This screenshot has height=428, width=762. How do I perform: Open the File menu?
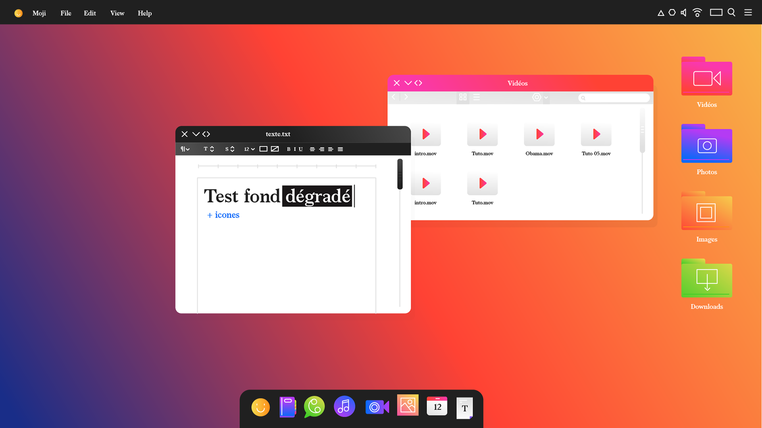point(66,13)
